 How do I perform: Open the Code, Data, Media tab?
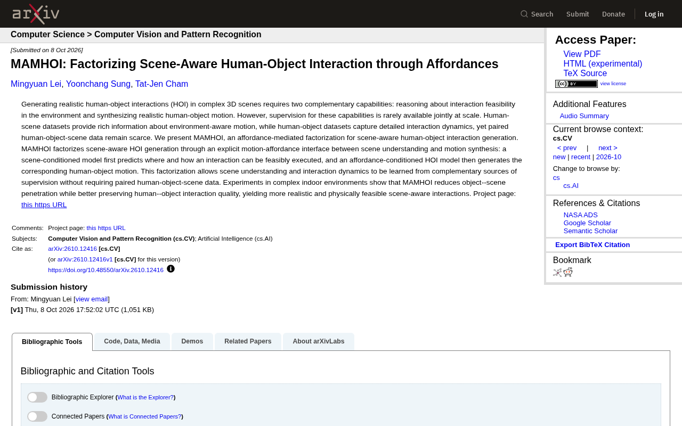[132, 341]
